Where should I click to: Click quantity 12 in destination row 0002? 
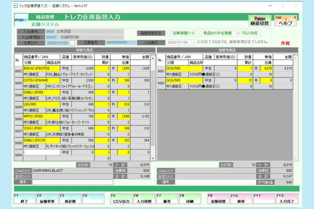pyautogui.click(x=245, y=80)
